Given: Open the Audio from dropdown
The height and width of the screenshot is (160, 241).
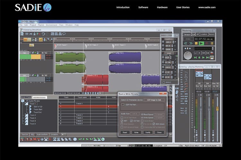Looking at the screenshot, I should (x=135, y=114).
